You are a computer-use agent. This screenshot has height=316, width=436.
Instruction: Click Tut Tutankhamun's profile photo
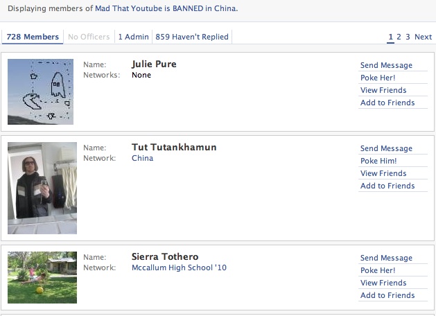pyautogui.click(x=42, y=188)
